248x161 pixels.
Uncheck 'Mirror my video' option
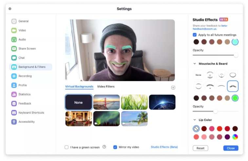[x=115, y=147]
